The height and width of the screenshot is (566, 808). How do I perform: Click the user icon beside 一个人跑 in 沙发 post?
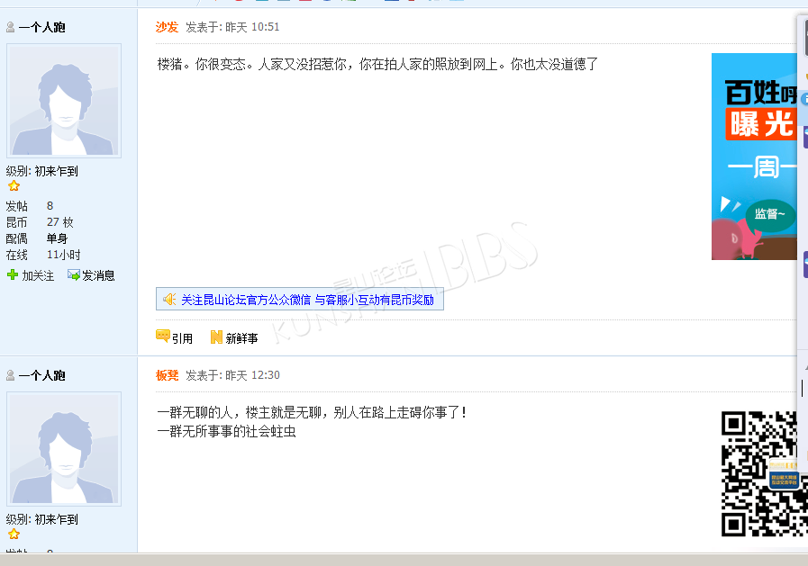[x=10, y=27]
